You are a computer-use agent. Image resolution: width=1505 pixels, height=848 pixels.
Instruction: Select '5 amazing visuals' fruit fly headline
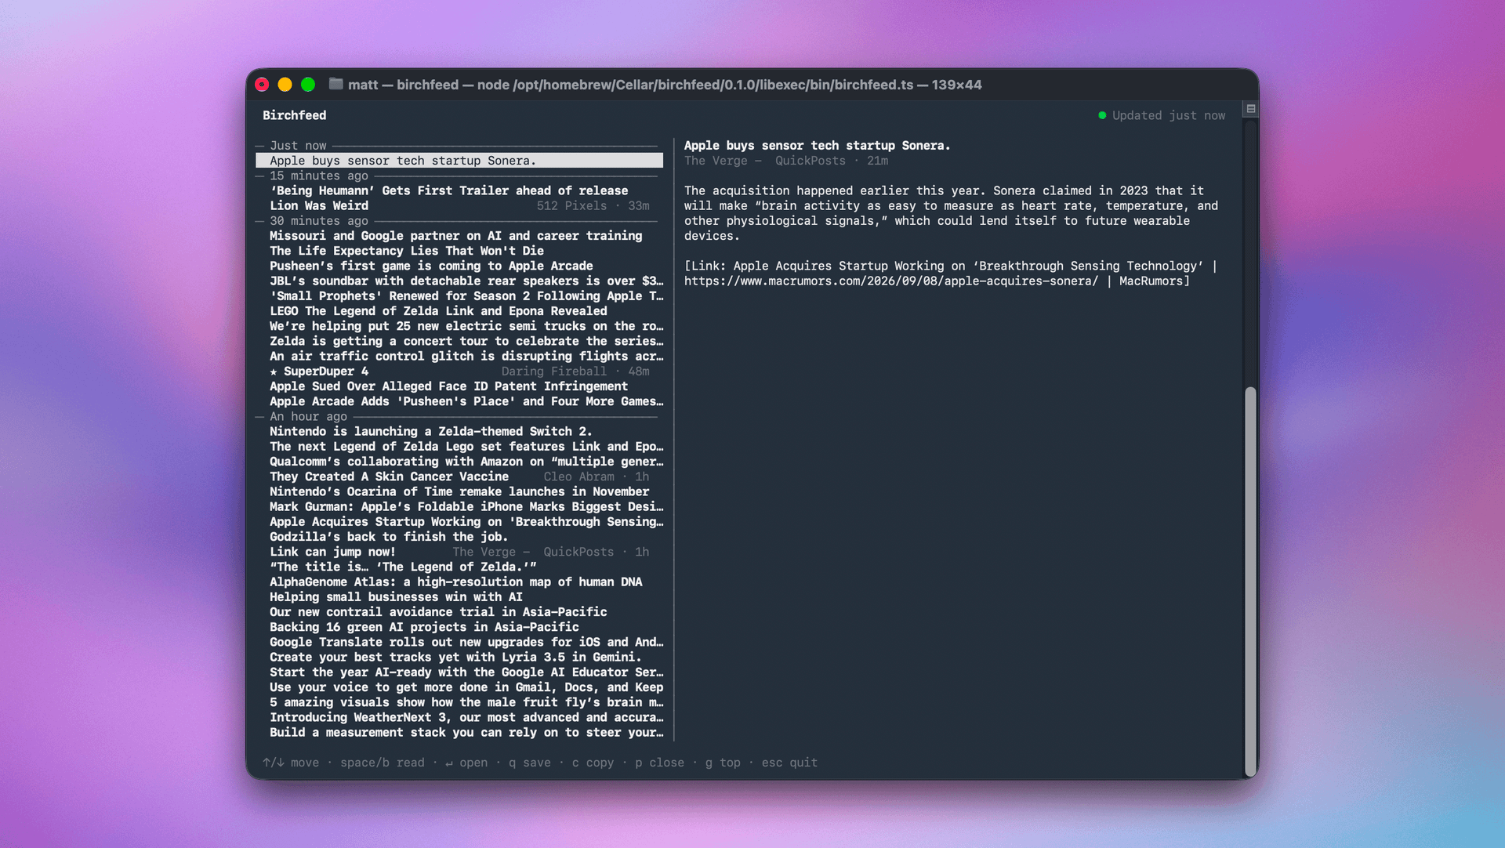[466, 702]
